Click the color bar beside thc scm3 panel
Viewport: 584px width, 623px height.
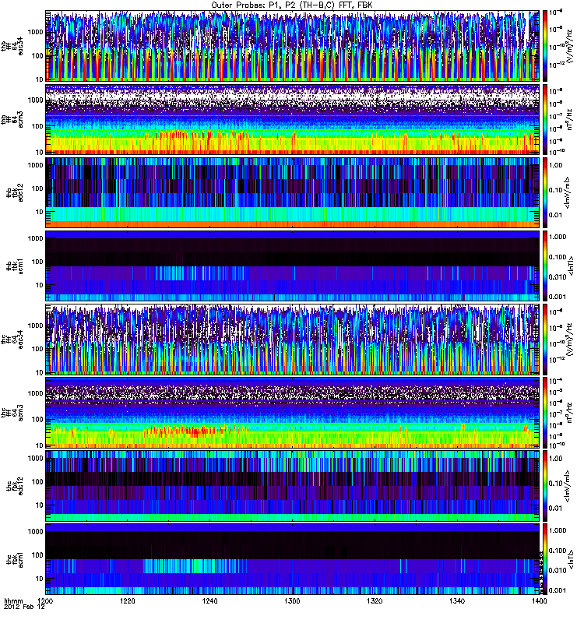tap(546, 412)
